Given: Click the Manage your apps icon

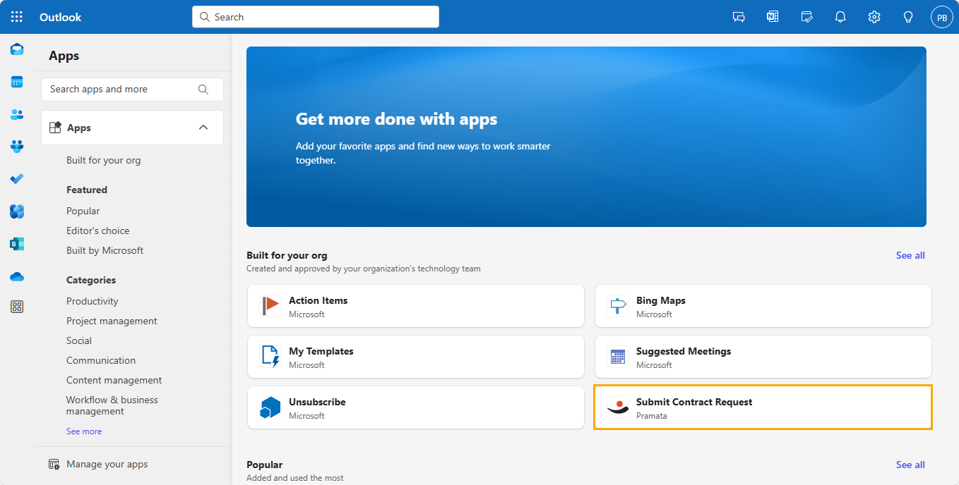Looking at the screenshot, I should (x=54, y=464).
